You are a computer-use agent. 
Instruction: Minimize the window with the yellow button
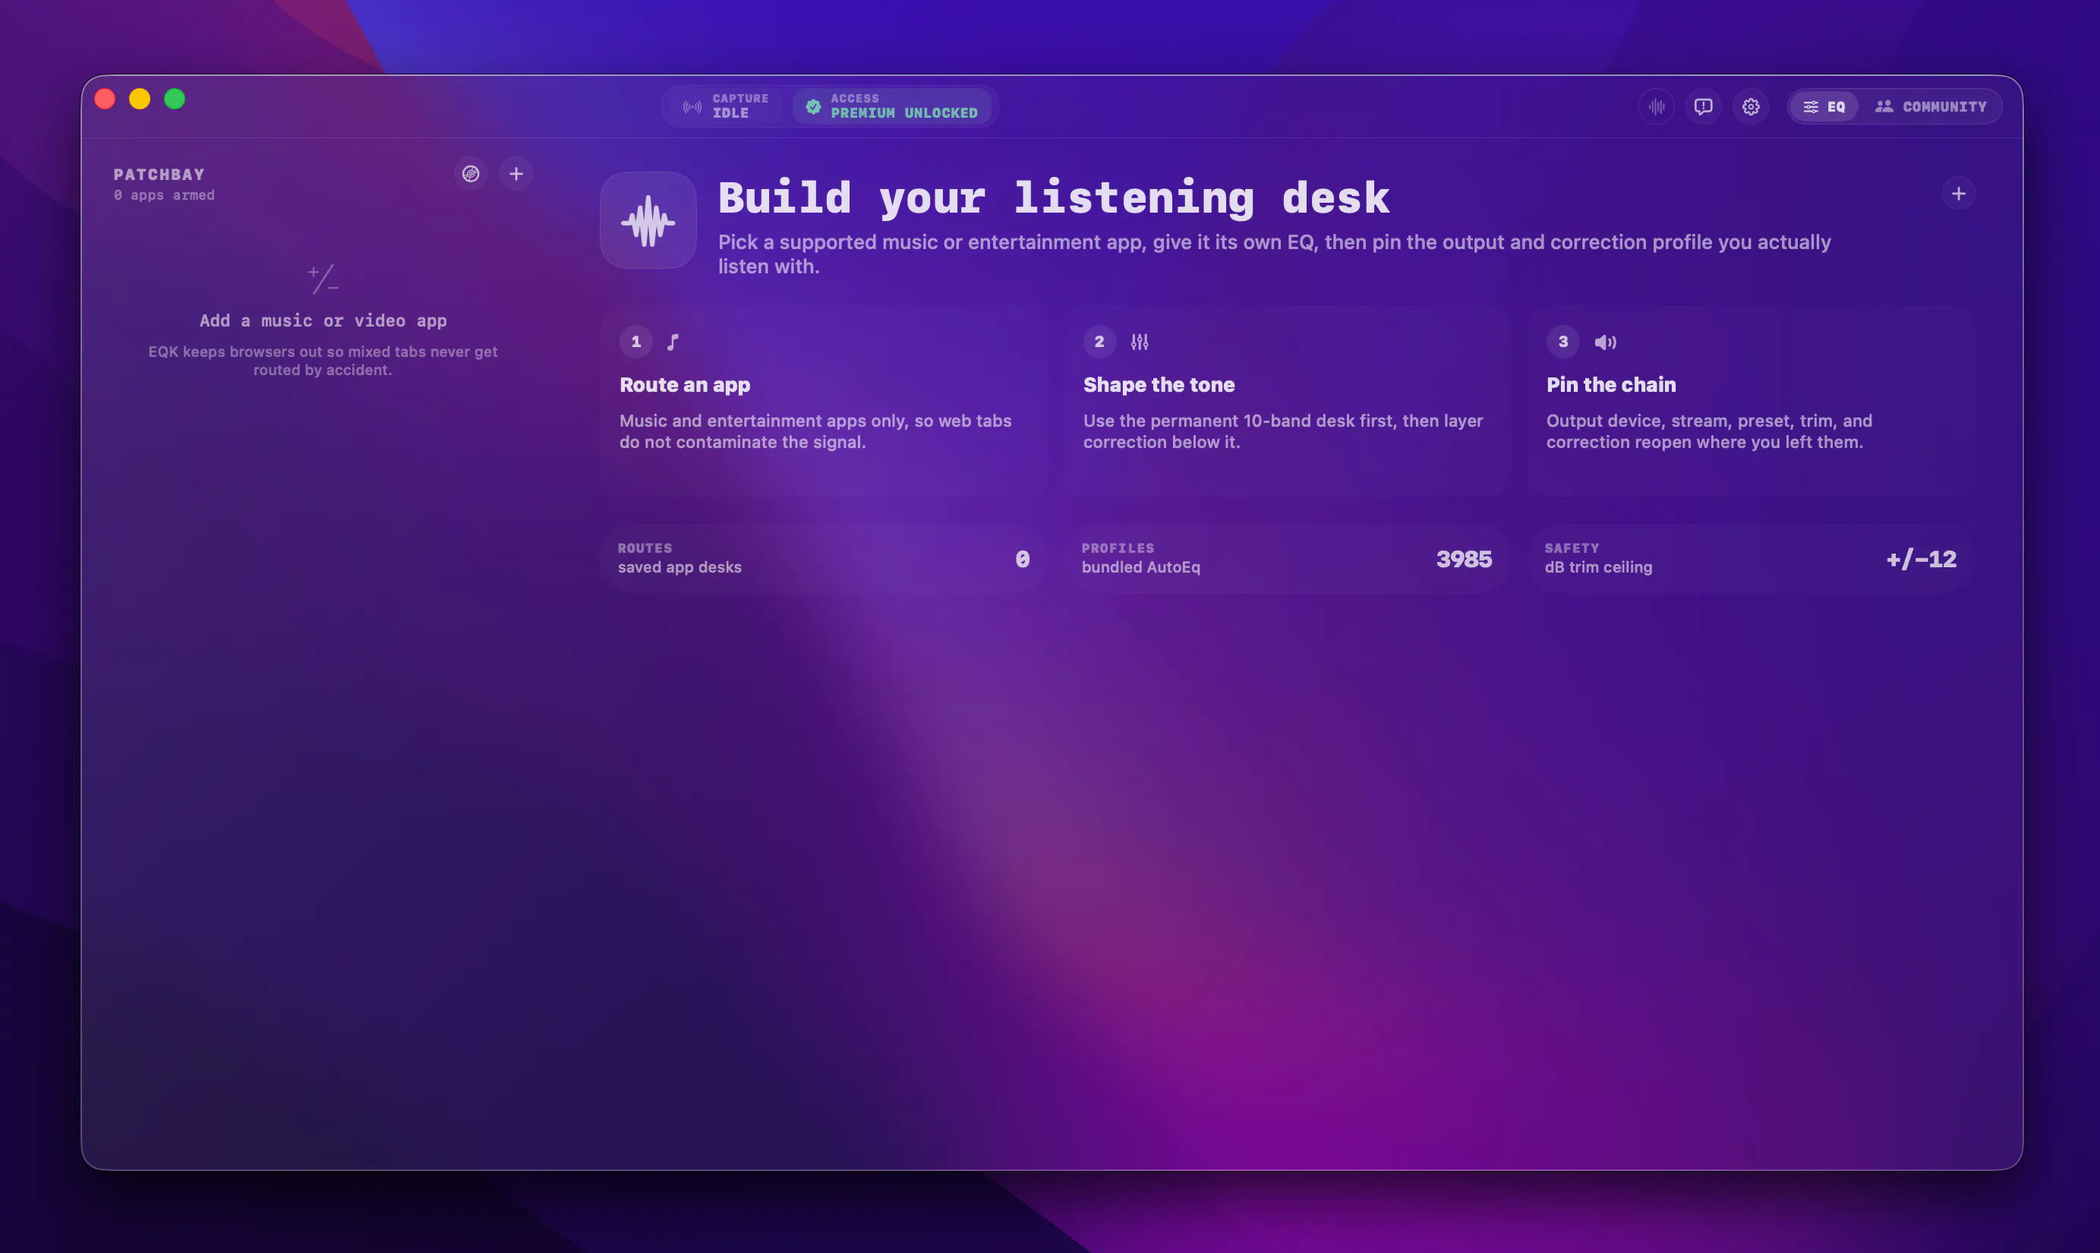click(139, 99)
